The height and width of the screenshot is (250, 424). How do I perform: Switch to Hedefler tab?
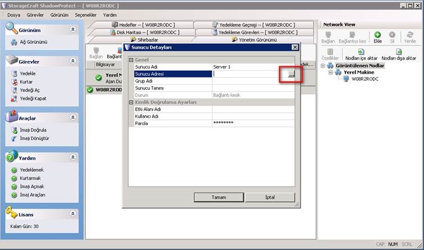point(143,25)
